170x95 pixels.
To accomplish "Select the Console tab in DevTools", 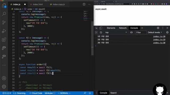I will [x=134, y=28].
